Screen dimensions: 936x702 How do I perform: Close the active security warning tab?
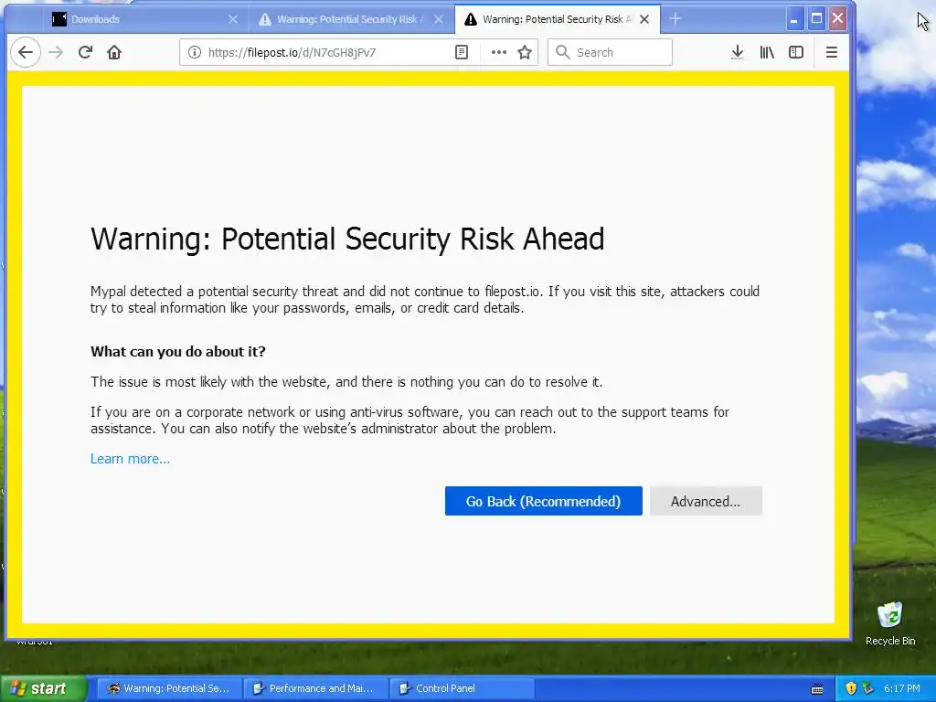[644, 19]
